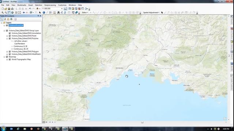Select Spatial Adjustment pointer tool
Image resolution: width=234 pixels, height=131 pixels.
(162, 13)
